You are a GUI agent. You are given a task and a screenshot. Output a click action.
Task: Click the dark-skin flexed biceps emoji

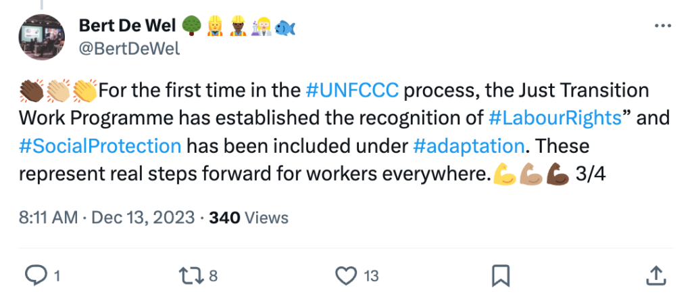tap(557, 174)
